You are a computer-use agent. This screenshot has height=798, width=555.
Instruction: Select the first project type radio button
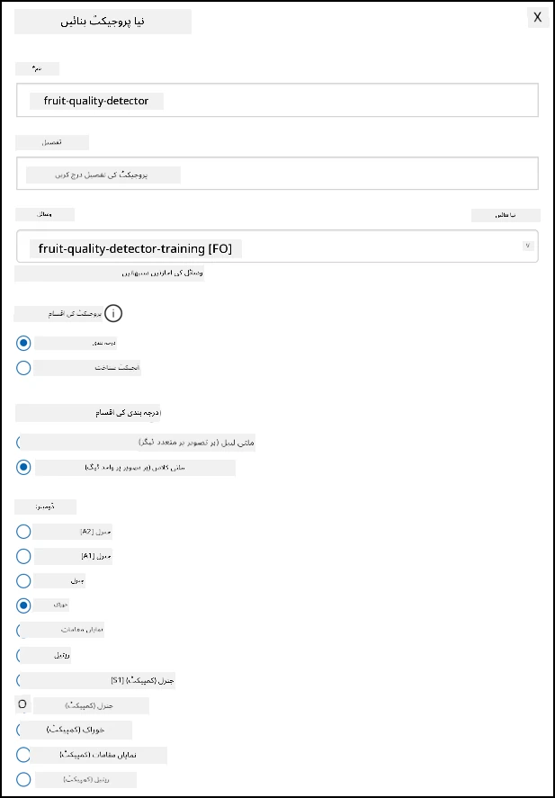click(23, 344)
